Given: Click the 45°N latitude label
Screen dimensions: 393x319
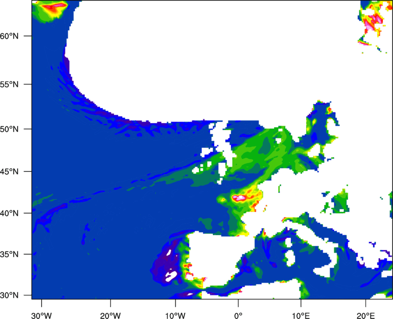Looking at the screenshot, I should pos(9,171).
